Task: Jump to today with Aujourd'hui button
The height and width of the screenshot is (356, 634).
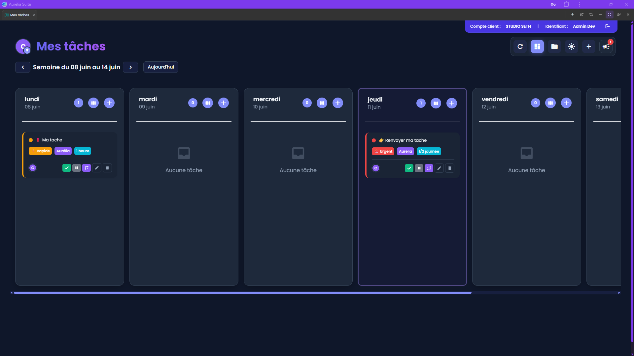Action: [x=161, y=67]
